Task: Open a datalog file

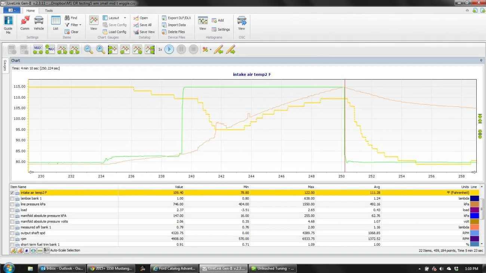Action: tap(141, 18)
